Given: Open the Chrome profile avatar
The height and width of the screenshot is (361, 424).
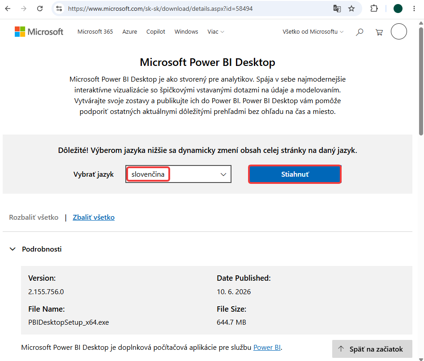Looking at the screenshot, I should click(398, 9).
